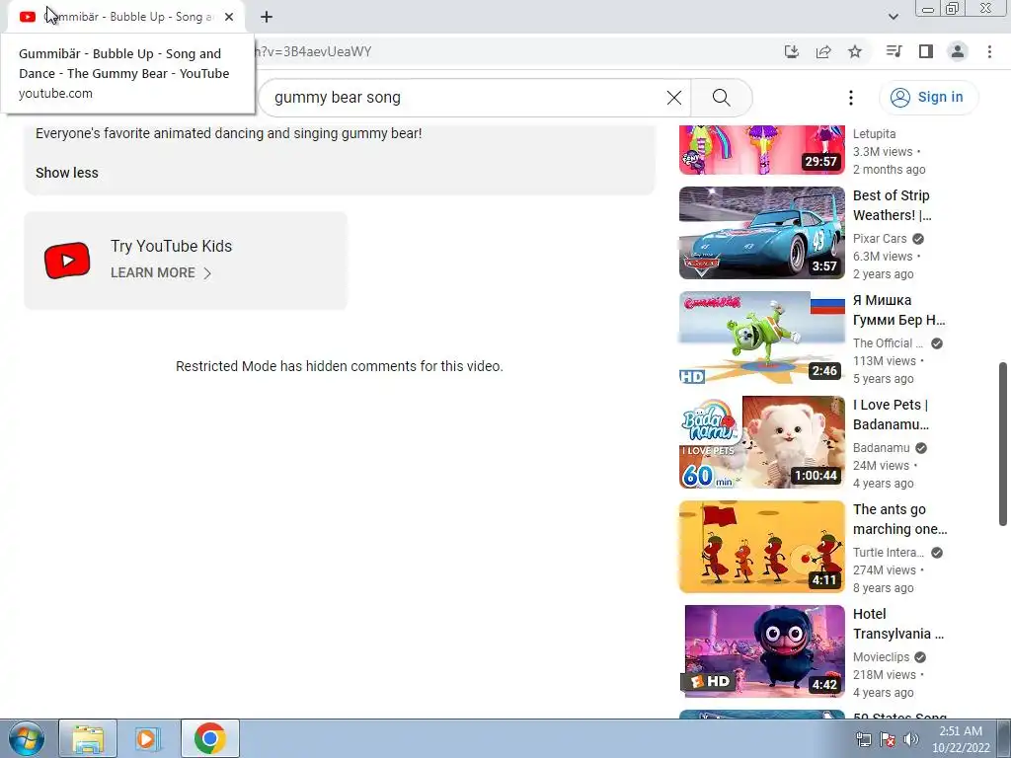Click the YouTube Kids logo icon
The height and width of the screenshot is (758, 1011).
pyautogui.click(x=67, y=261)
